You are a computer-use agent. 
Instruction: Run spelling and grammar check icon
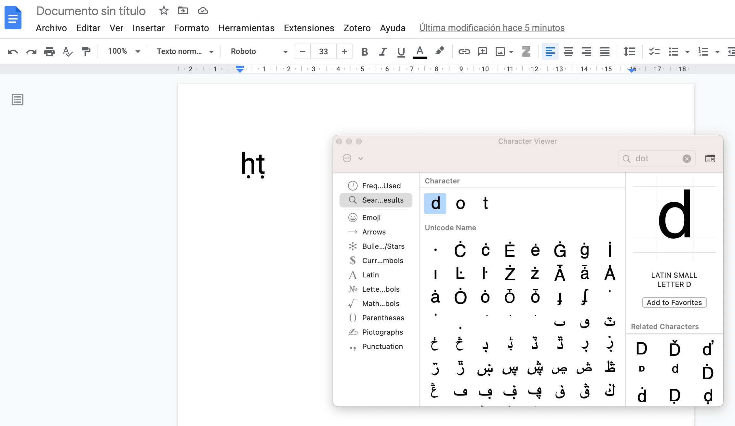point(68,51)
